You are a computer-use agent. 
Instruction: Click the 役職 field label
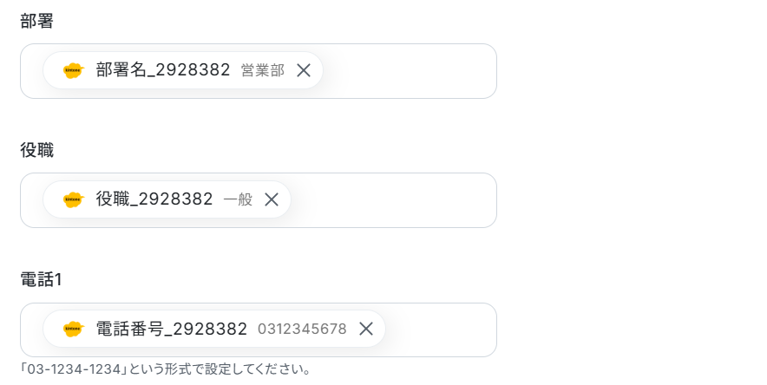point(36,150)
